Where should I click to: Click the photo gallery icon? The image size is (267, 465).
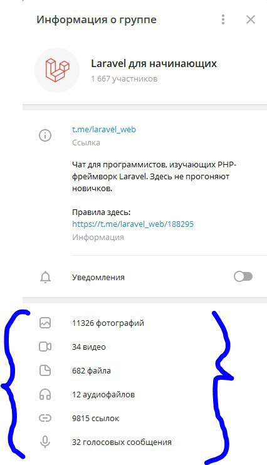tap(45, 323)
